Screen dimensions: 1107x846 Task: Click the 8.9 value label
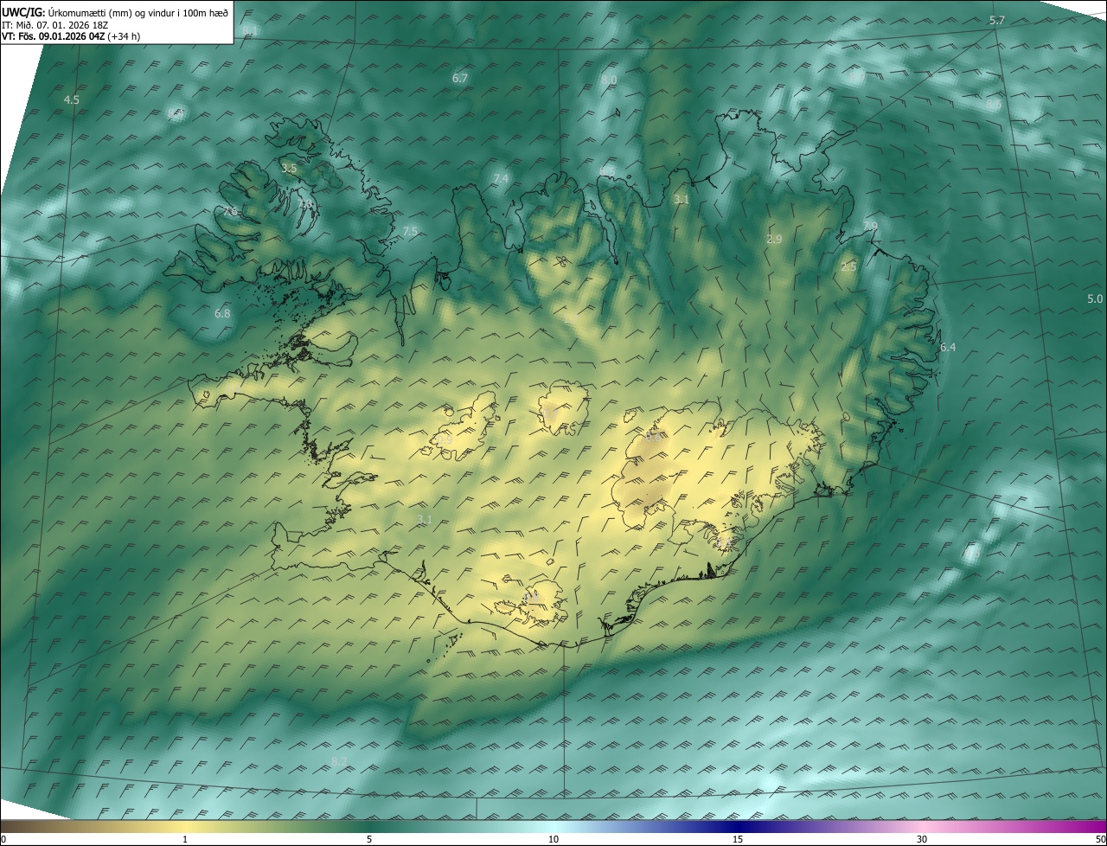(859, 77)
